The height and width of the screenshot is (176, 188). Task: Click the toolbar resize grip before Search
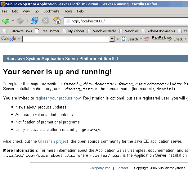coord(118,39)
